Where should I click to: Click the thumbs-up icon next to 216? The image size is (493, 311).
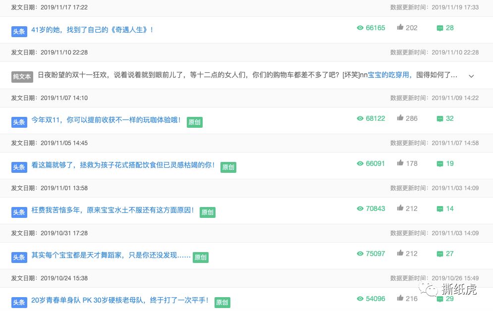400,299
